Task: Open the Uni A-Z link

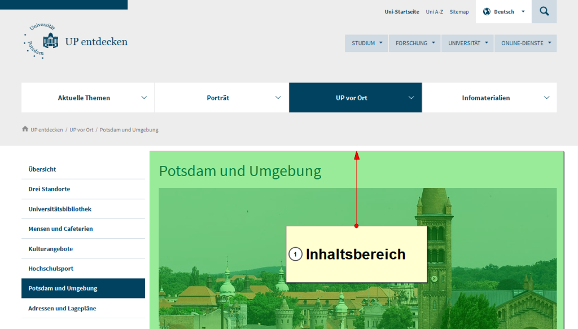Action: tap(434, 12)
